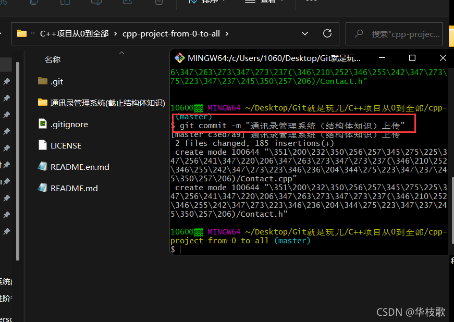This screenshot has width=454, height=322.
Task: Select the .gitignore file name
Action: [69, 125]
